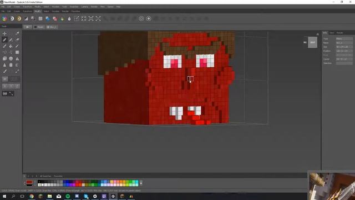Click the plain grid toolbar icon
The height and width of the screenshot is (200, 355).
click(40, 18)
